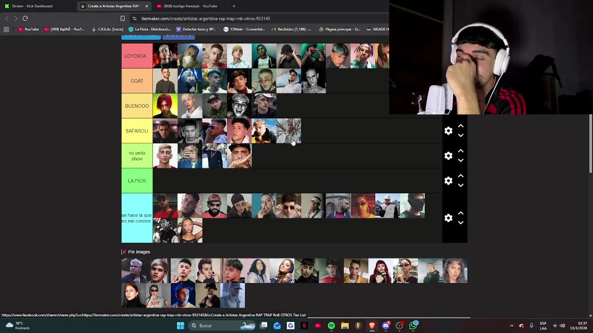Open FL Studio from the taskbar

[358, 326]
